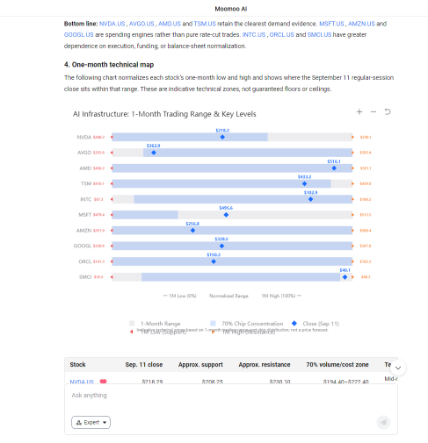428x443 pixels.
Task: Click the NVDA close price diamond marker
Action: coord(222,137)
